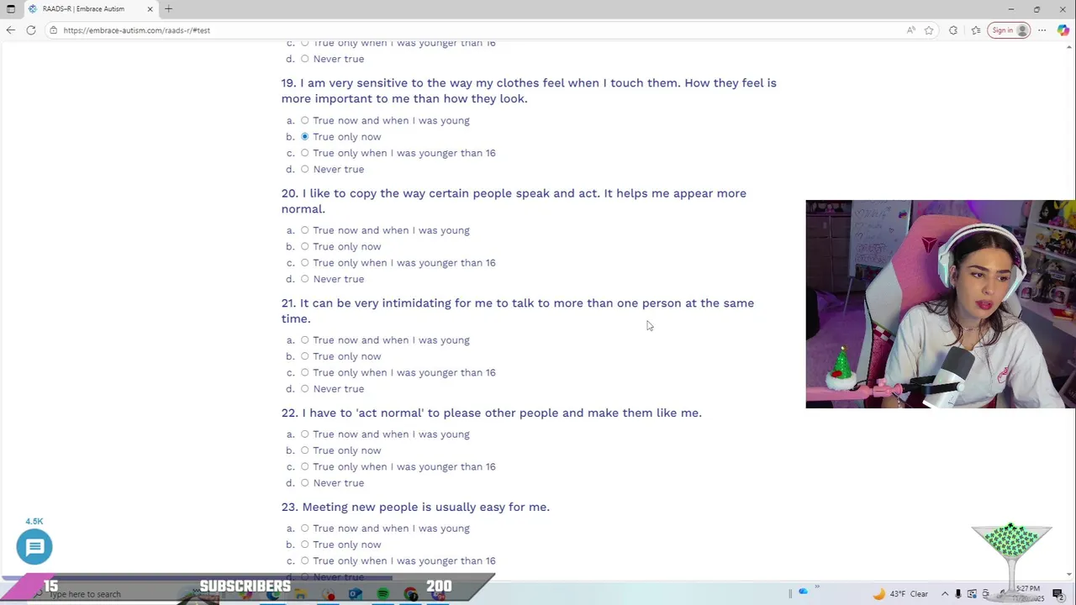This screenshot has height=605, width=1076.
Task: Select "True only now" for question 22
Action: click(x=305, y=451)
